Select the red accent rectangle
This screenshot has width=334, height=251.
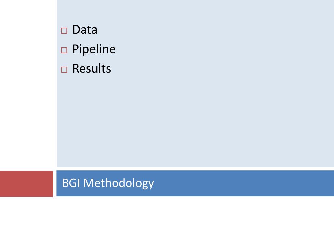coord(26,184)
